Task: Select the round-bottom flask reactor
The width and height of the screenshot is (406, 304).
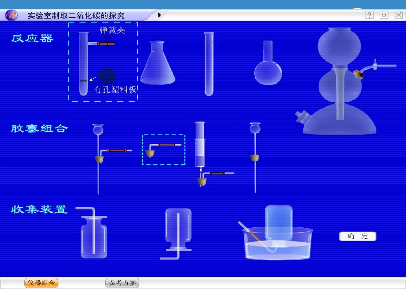Action: (268, 62)
